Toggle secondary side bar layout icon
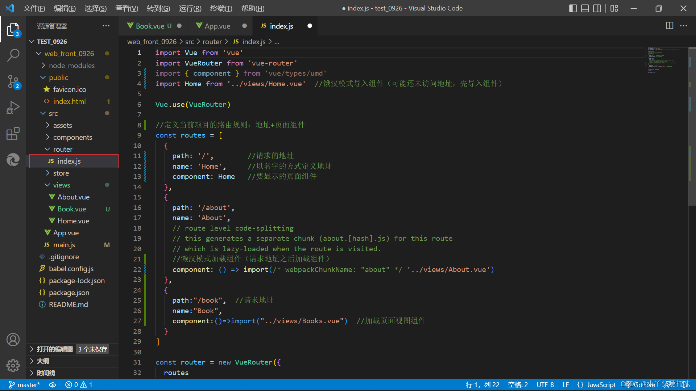Screen dimensions: 696x391 [x=597, y=8]
